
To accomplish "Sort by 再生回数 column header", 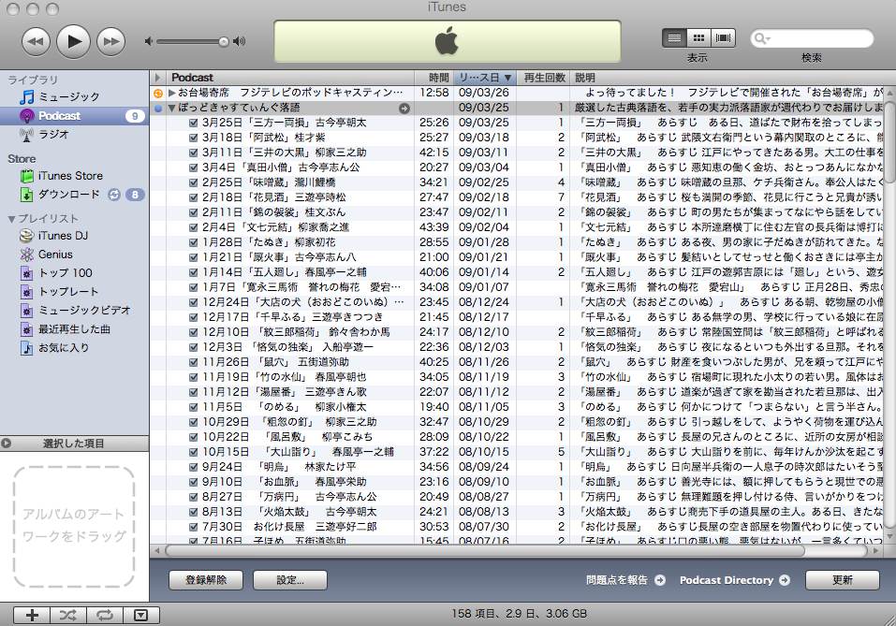I will 543,78.
